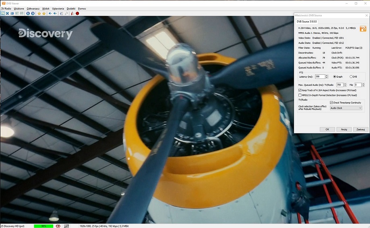Click the previous channel blue left arrow

(x=28, y=13)
